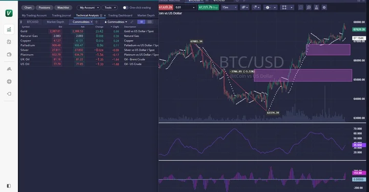Viewport: 369px width, 192px height.
Task: Select the Palladium row
Action: pos(89,45)
